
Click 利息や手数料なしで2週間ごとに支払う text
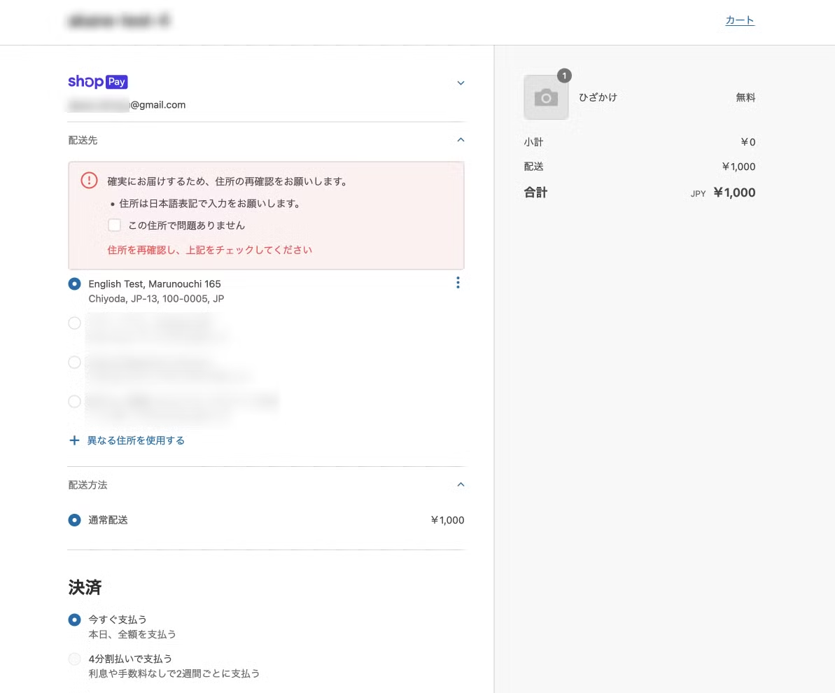[174, 674]
